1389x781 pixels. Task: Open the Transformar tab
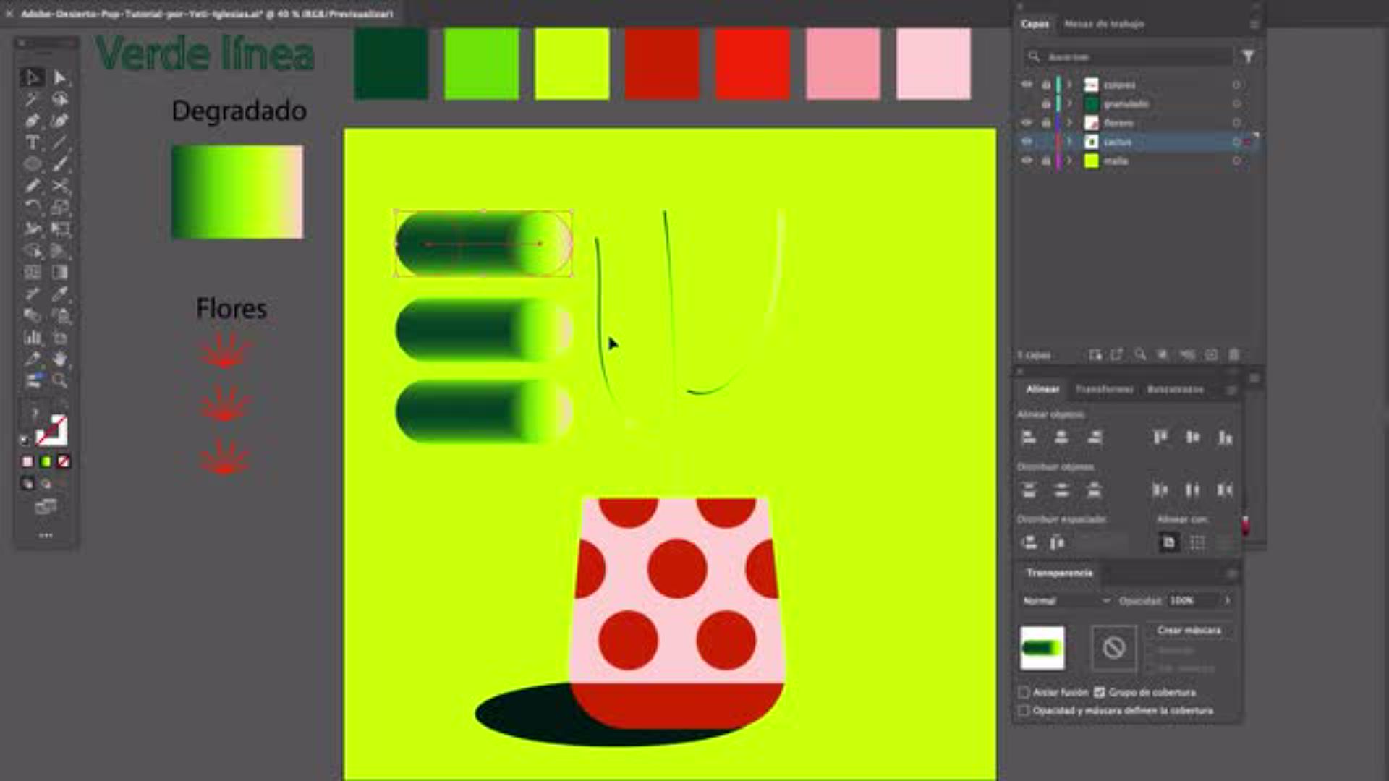tap(1104, 389)
